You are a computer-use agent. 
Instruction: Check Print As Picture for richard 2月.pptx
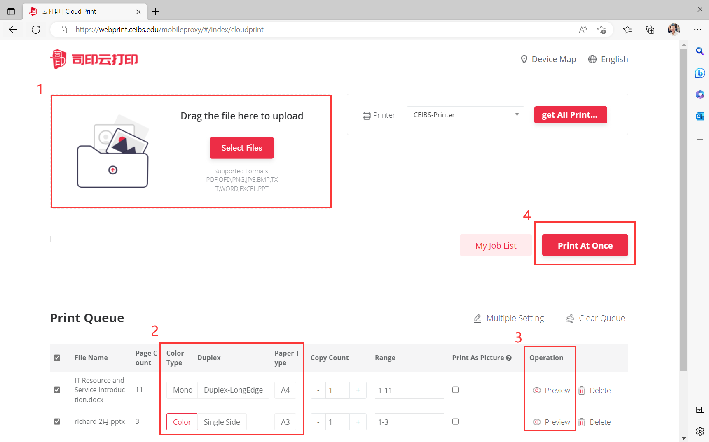[455, 421]
